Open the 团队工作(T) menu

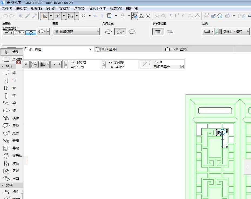click(x=98, y=8)
